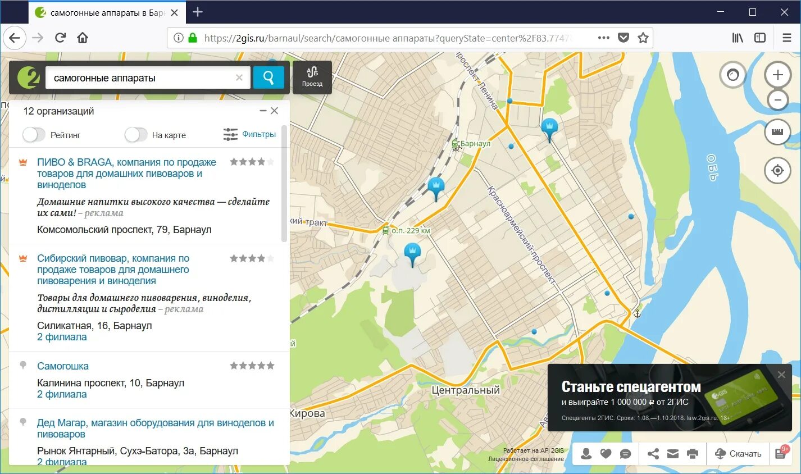The image size is (801, 474).
Task: Click the crown map pin near о.п. 229 км
Action: click(413, 254)
